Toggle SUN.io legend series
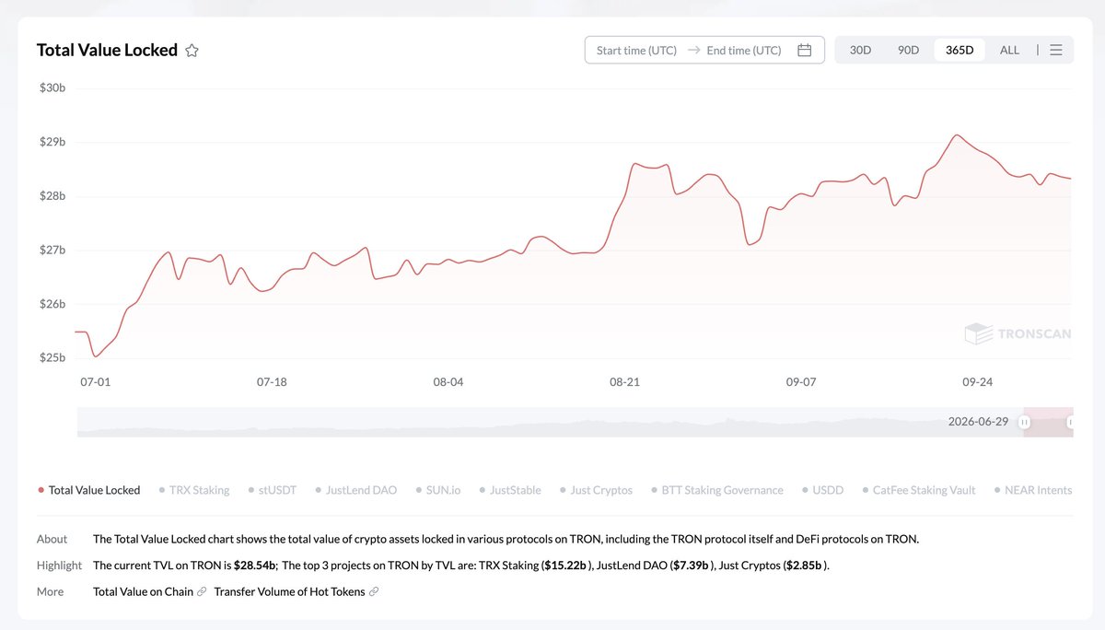This screenshot has width=1105, height=630. (x=438, y=490)
